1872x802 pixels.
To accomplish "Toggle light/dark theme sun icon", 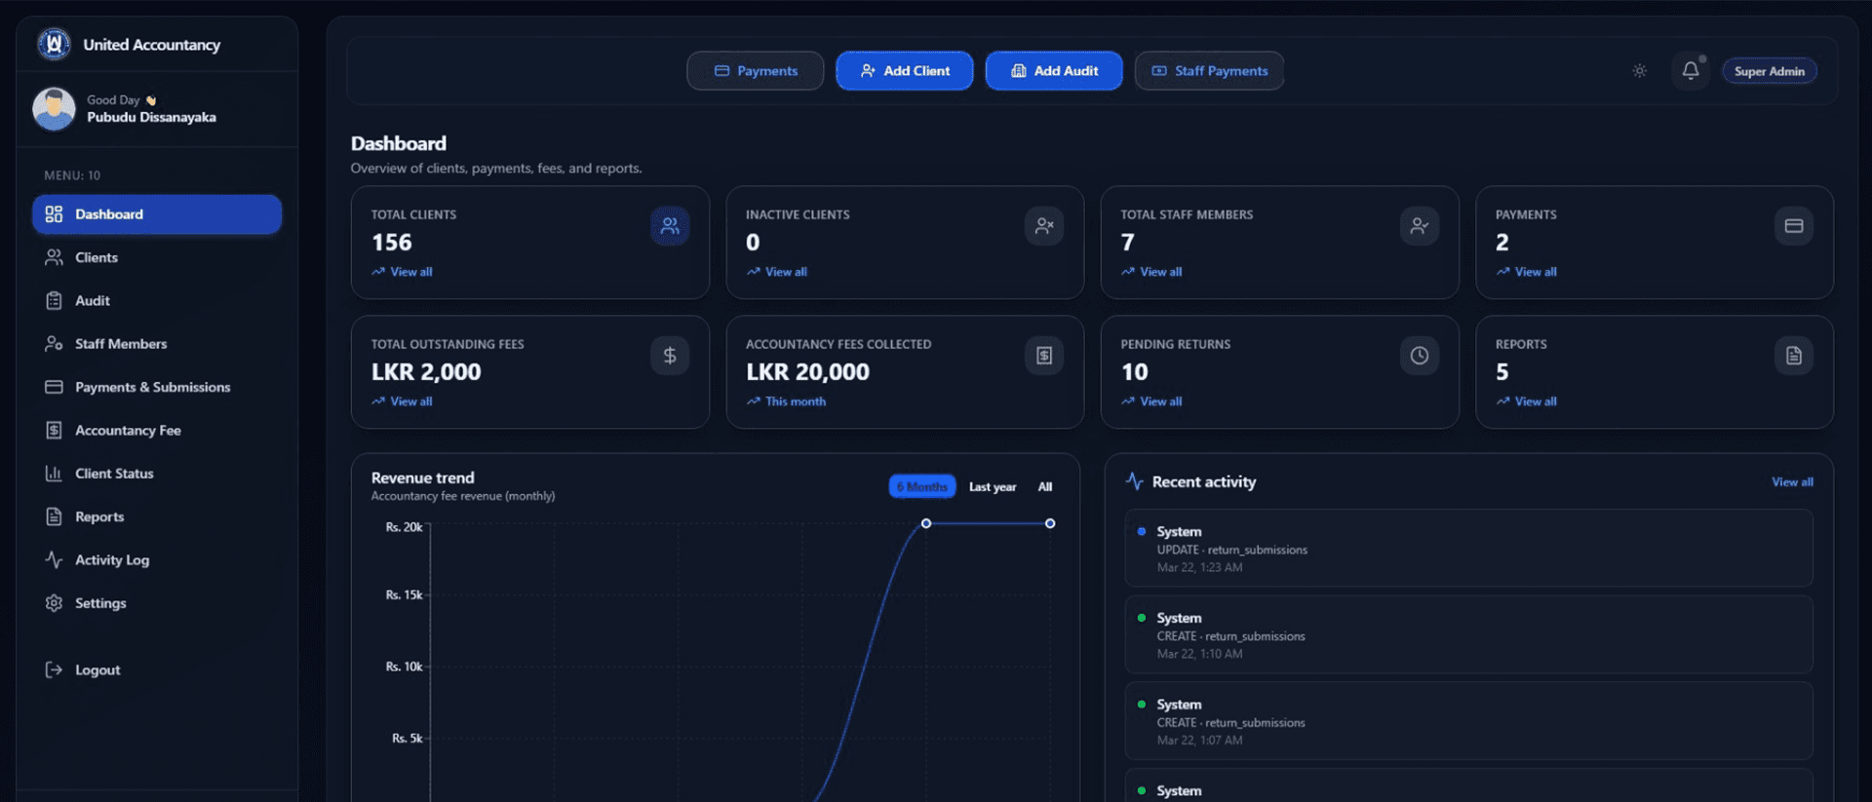I will click(1639, 71).
